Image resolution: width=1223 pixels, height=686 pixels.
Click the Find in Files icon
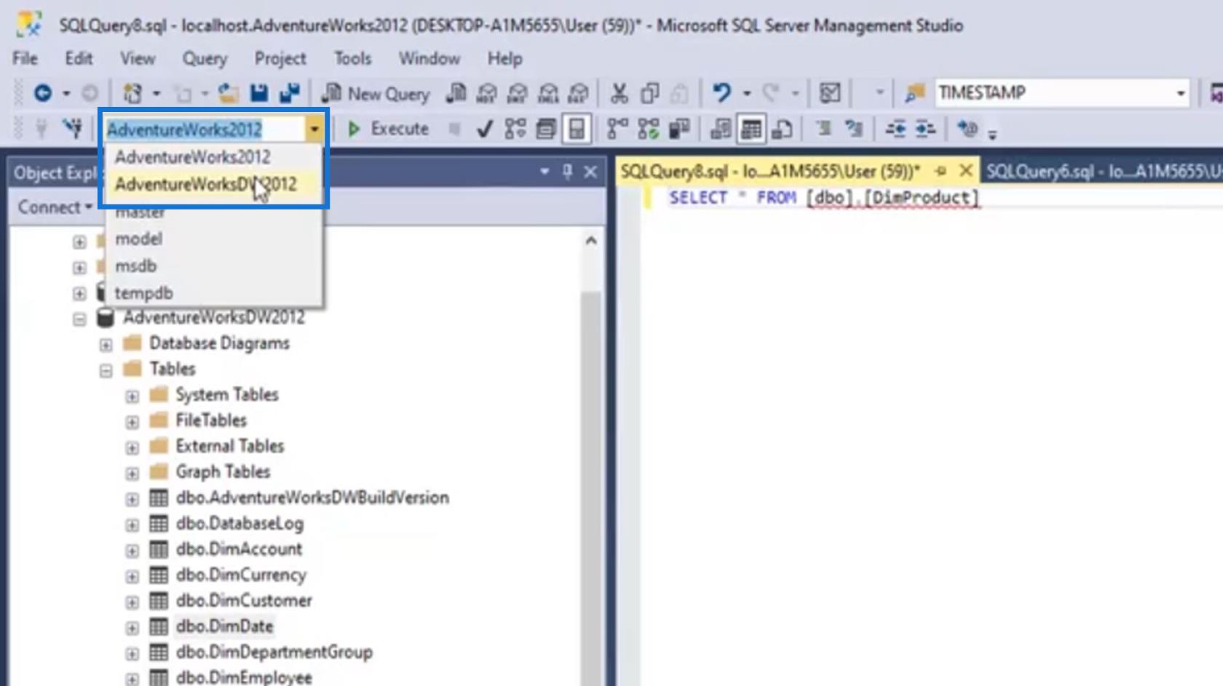click(914, 93)
